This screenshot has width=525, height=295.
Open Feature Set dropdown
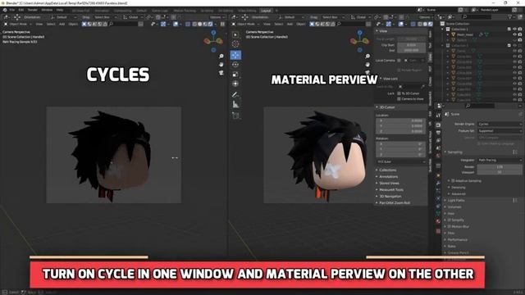[x=500, y=131]
